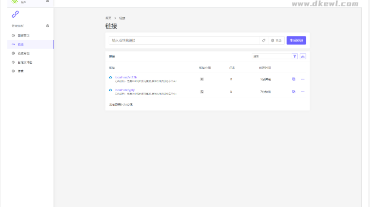Click the 无 group badge in xt22h row
This screenshot has width=370, height=207.
pyautogui.click(x=202, y=79)
